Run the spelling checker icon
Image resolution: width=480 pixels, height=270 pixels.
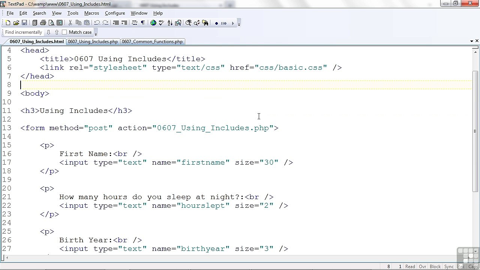pos(162,23)
